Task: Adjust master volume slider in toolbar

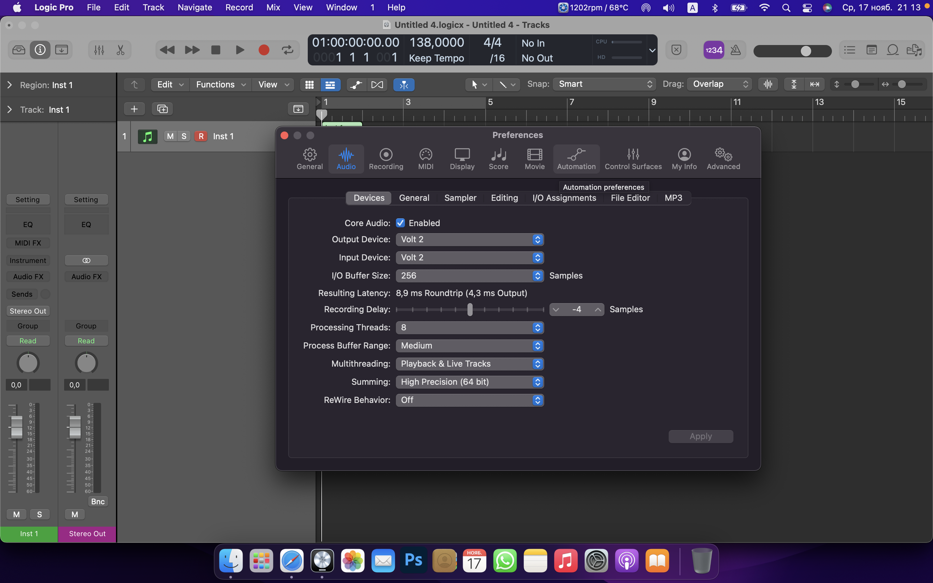Action: (792, 51)
